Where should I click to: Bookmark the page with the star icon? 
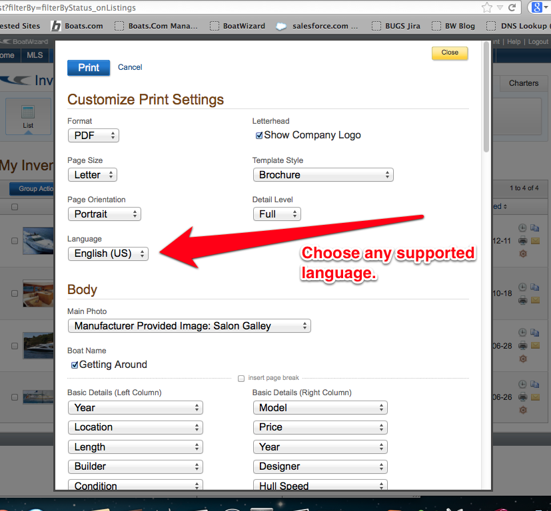tap(488, 8)
